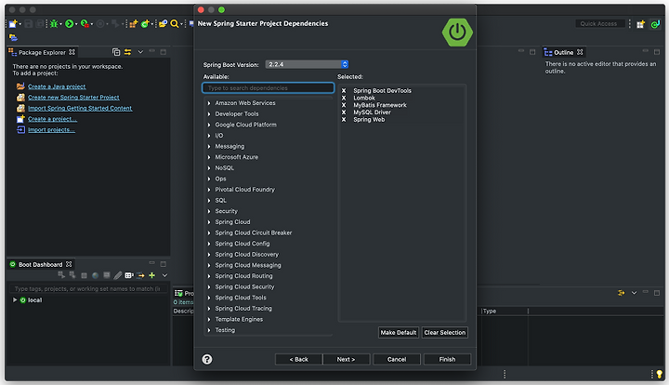Viewport: 669px width, 385px height.
Task: Open the Problems view menu chevron at right
Action: [634, 293]
